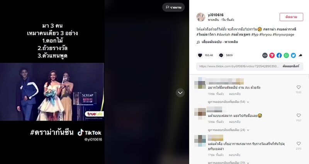Viewport: 309px width, 164px height.
Task: Open the #ดราม่า hashtag link
Action: [269, 29]
